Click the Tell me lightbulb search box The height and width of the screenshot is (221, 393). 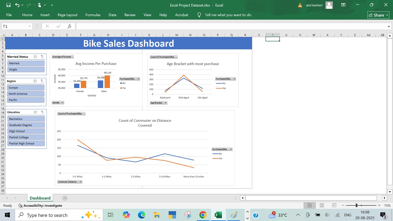point(224,15)
